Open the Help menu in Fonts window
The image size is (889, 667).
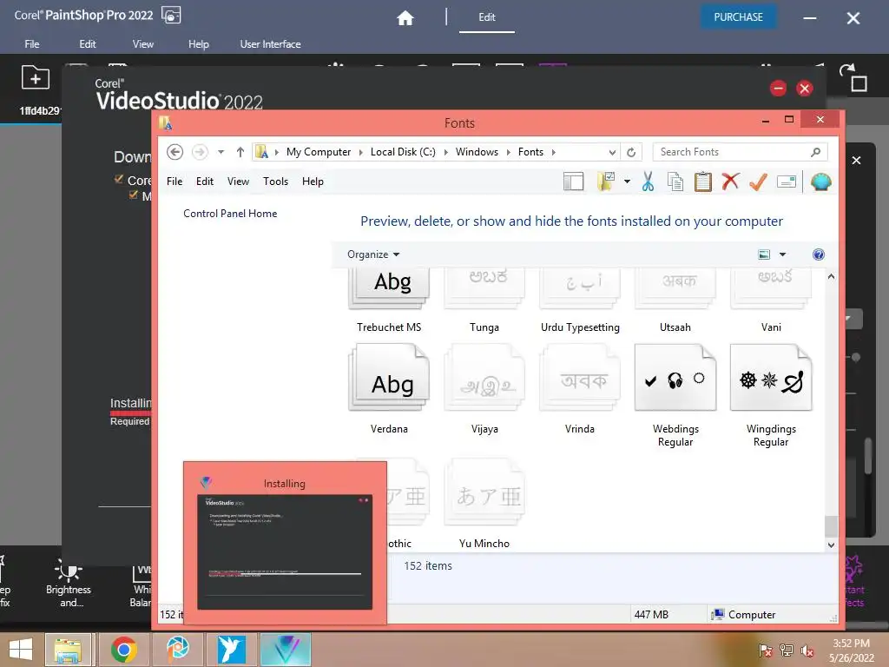pyautogui.click(x=313, y=182)
